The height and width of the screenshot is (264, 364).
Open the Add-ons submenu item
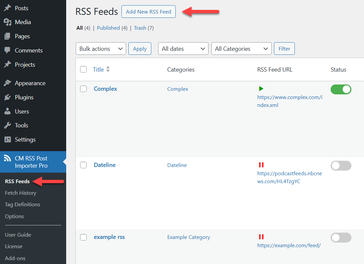[15, 258]
